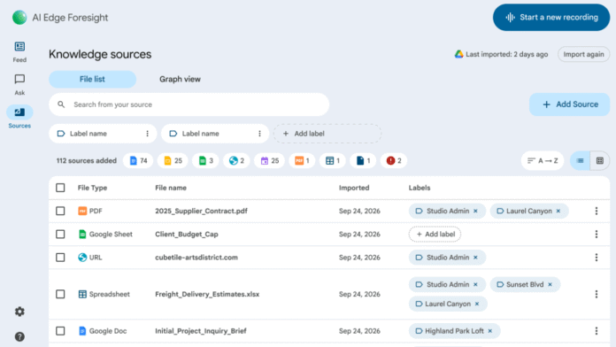Open menu on second Label name chip

coord(259,134)
